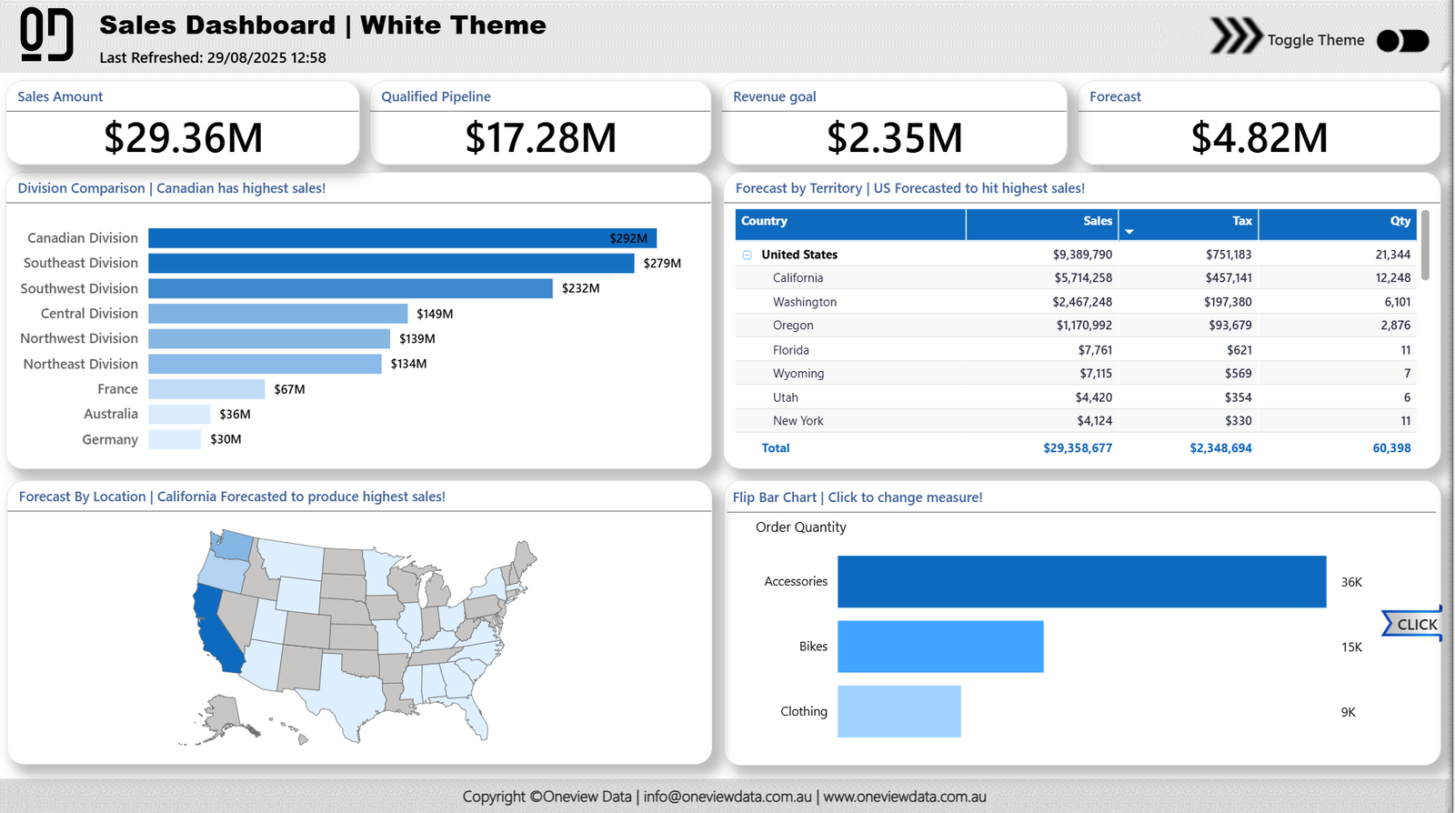The width and height of the screenshot is (1455, 813).
Task: Click the Sales column sort arrow
Action: point(1129,232)
